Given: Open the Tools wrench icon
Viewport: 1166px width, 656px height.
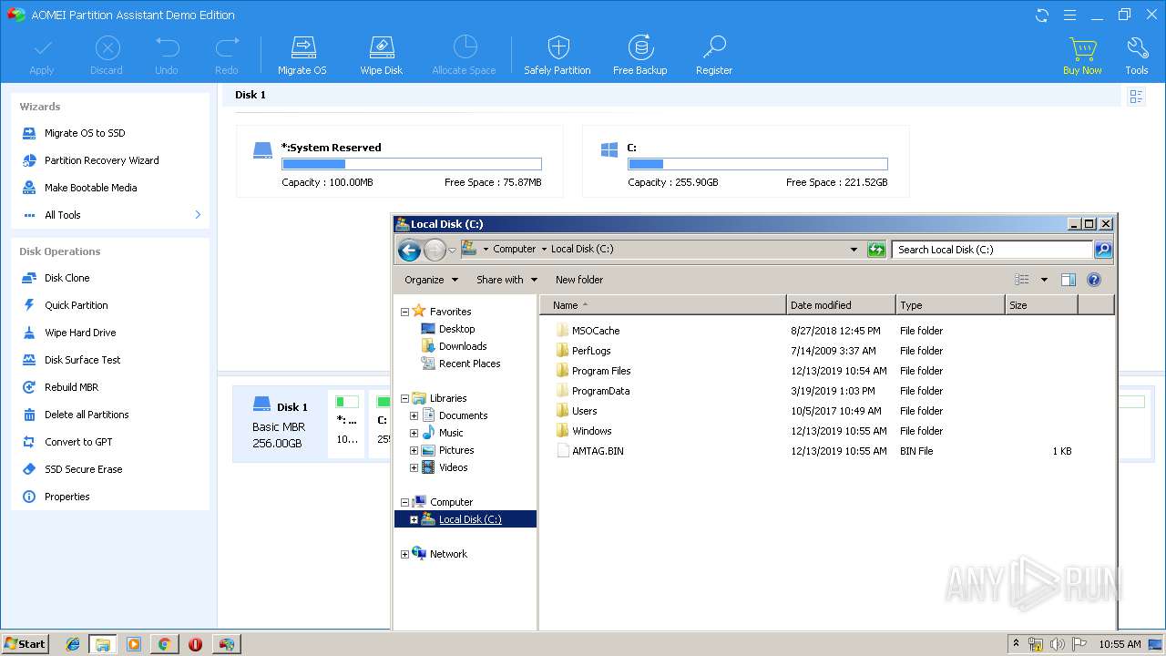Looking at the screenshot, I should (x=1137, y=55).
